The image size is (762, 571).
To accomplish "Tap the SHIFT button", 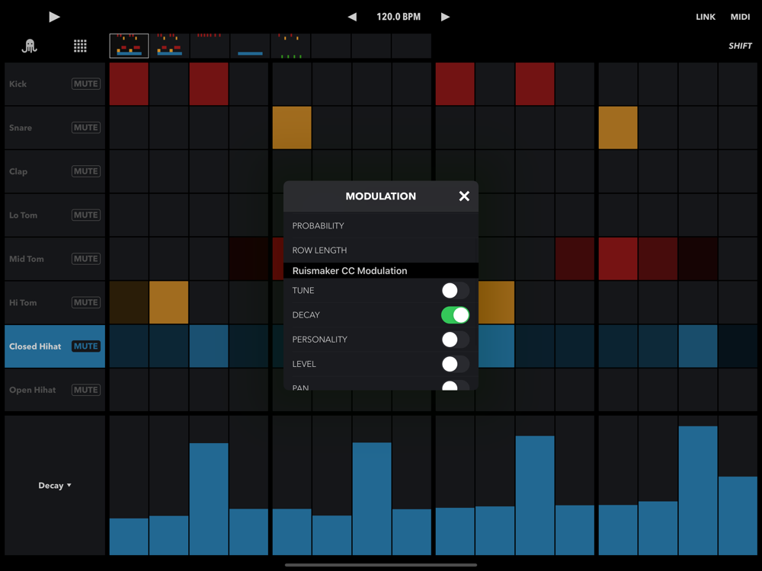I will tap(740, 46).
